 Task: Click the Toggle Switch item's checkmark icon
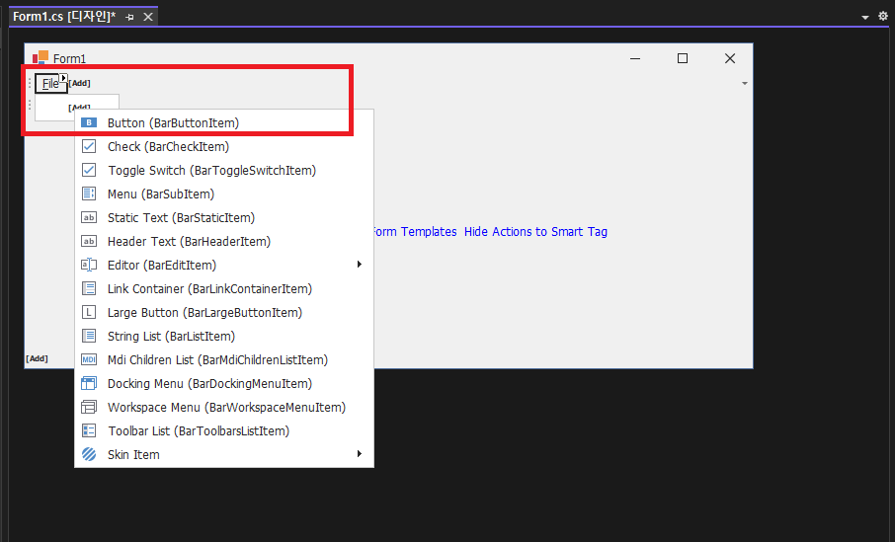tap(89, 170)
